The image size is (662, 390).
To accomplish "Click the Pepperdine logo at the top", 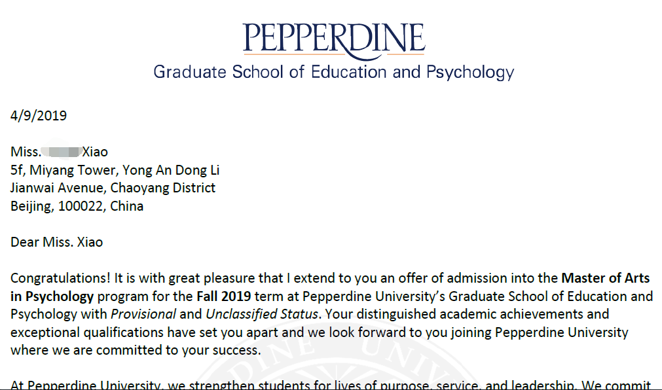I will 333,38.
